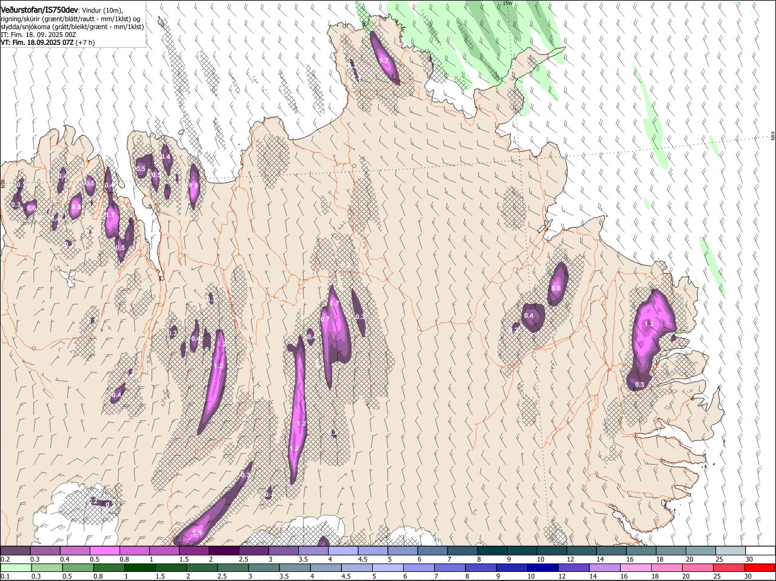The width and height of the screenshot is (776, 581).
Task: Select upper legend swatch from 16 to 18
Action: (641, 551)
